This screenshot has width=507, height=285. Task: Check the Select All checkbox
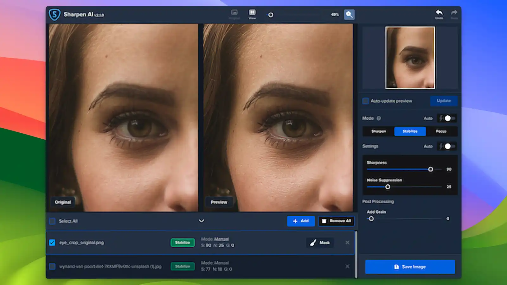tap(52, 221)
